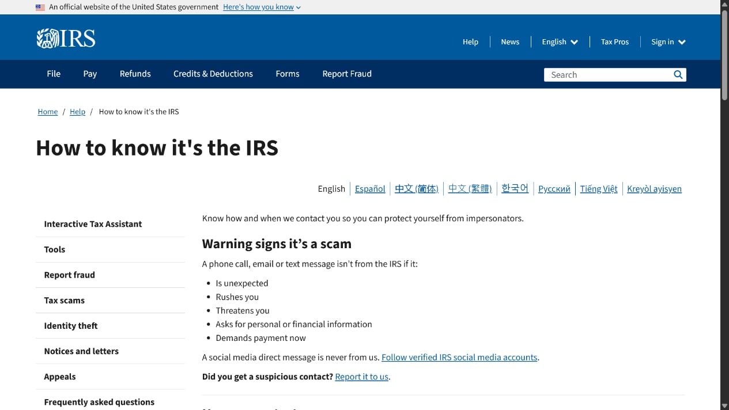
Task: Click the page vertical scrollbar
Action: pyautogui.click(x=724, y=55)
